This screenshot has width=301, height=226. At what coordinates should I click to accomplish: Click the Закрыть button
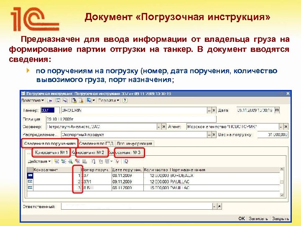click(281, 218)
